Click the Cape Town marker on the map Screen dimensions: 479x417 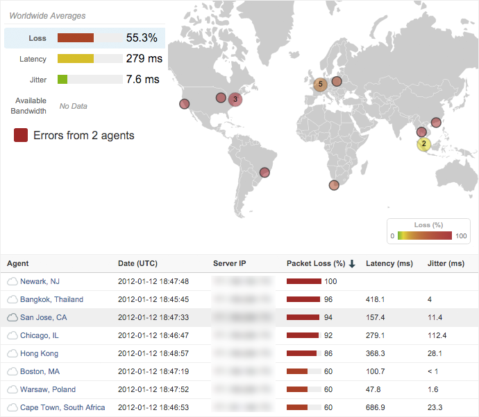tap(334, 185)
